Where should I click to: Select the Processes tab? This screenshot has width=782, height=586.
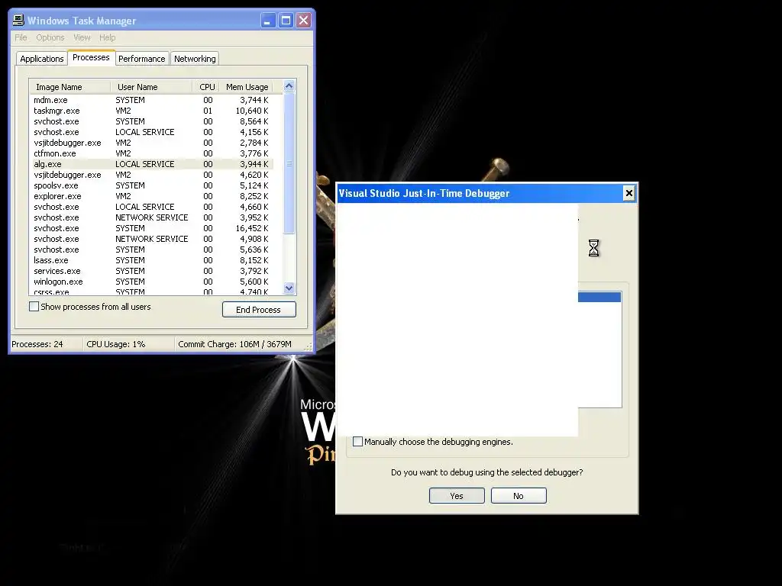point(92,57)
